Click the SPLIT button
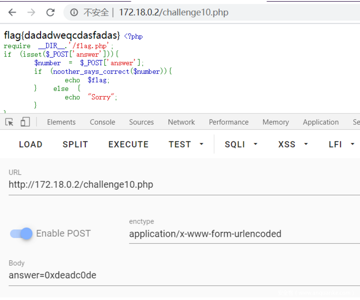Viewport: 360px width, 300px height. pyautogui.click(x=75, y=144)
